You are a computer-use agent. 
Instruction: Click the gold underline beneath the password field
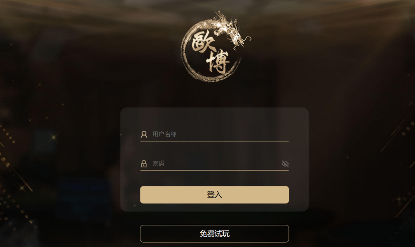coord(214,170)
